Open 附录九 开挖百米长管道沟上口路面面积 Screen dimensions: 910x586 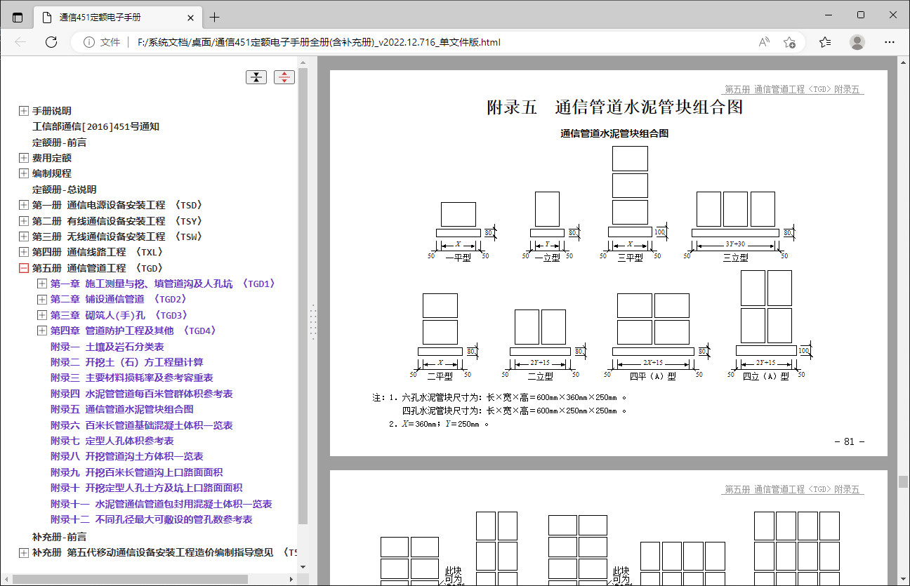click(x=137, y=472)
